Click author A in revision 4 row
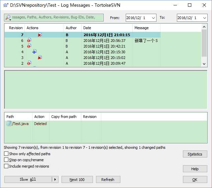 point(67,52)
